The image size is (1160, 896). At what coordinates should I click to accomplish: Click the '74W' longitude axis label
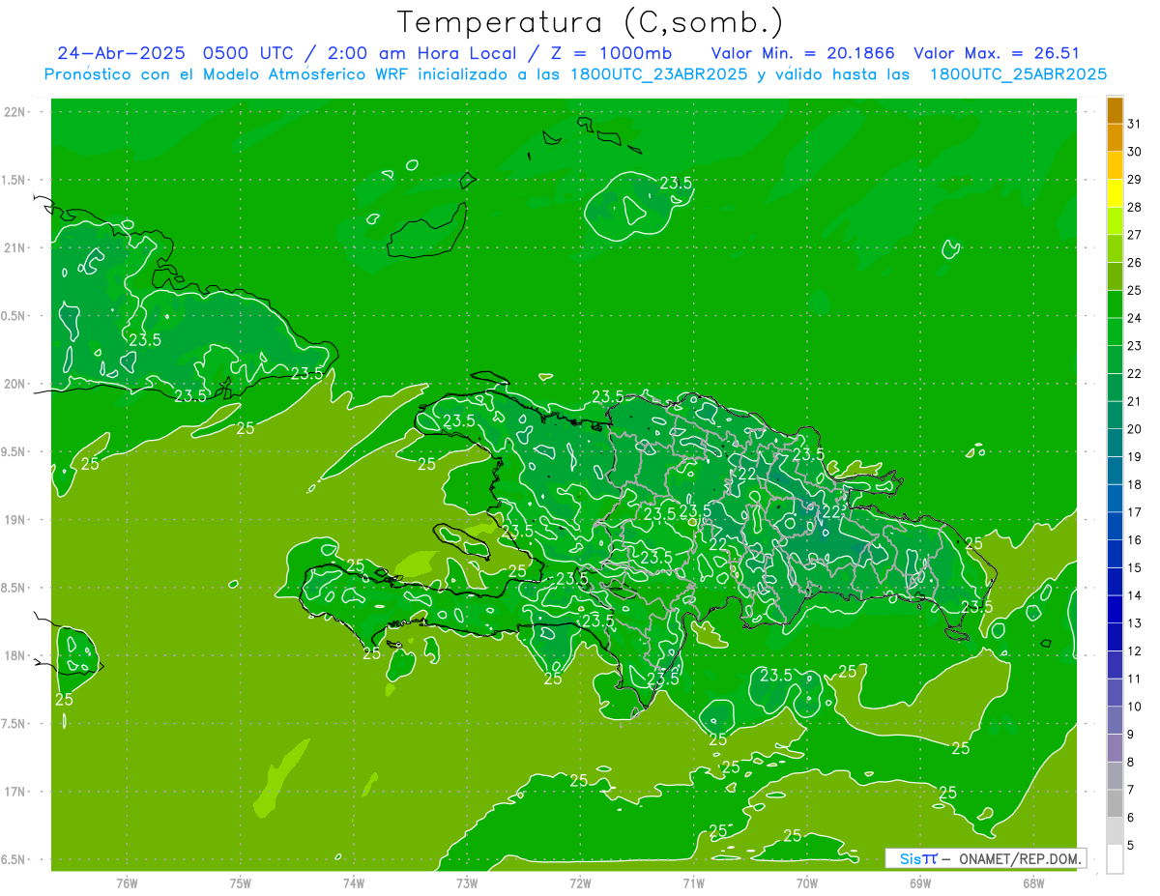point(354,882)
